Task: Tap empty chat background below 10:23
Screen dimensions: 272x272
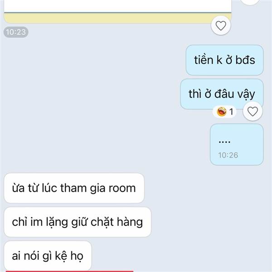Action: click(x=87, y=104)
